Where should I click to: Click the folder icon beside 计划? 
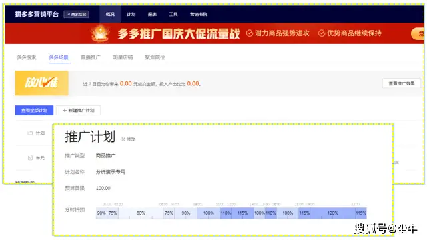(30, 133)
